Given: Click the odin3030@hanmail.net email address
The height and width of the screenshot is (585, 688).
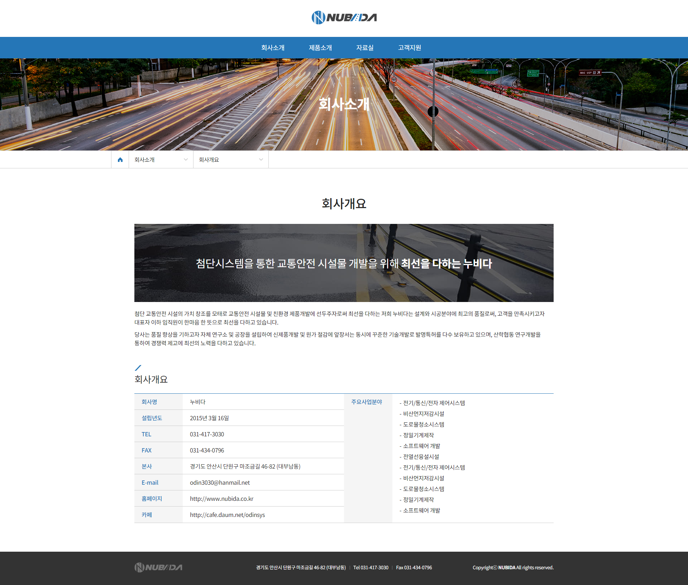Looking at the screenshot, I should [220, 483].
